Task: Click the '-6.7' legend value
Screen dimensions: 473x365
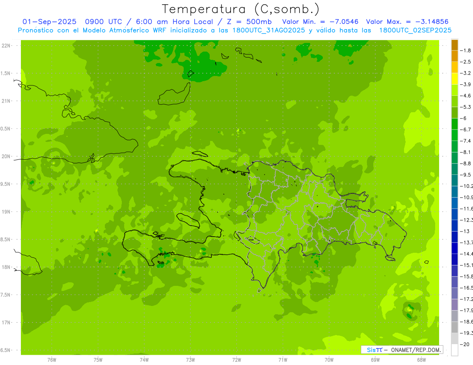Action: pyautogui.click(x=466, y=130)
